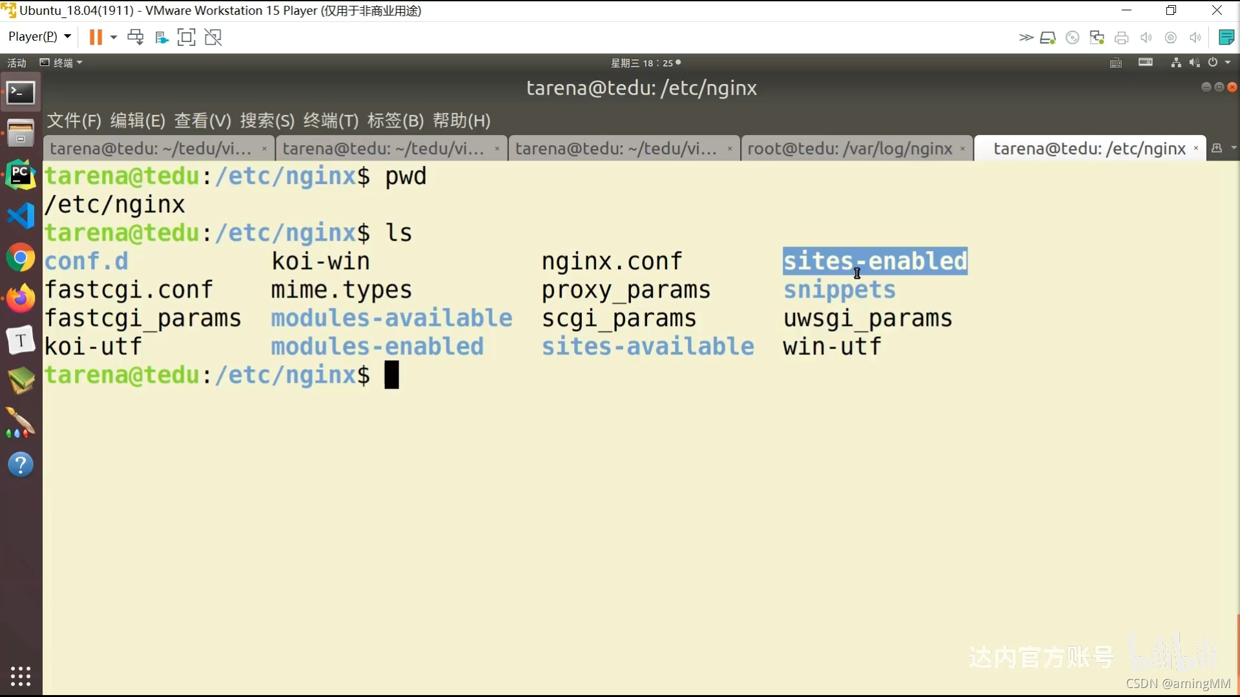Image resolution: width=1240 pixels, height=697 pixels.
Task: Enter VMware full screen mode
Action: 186,37
